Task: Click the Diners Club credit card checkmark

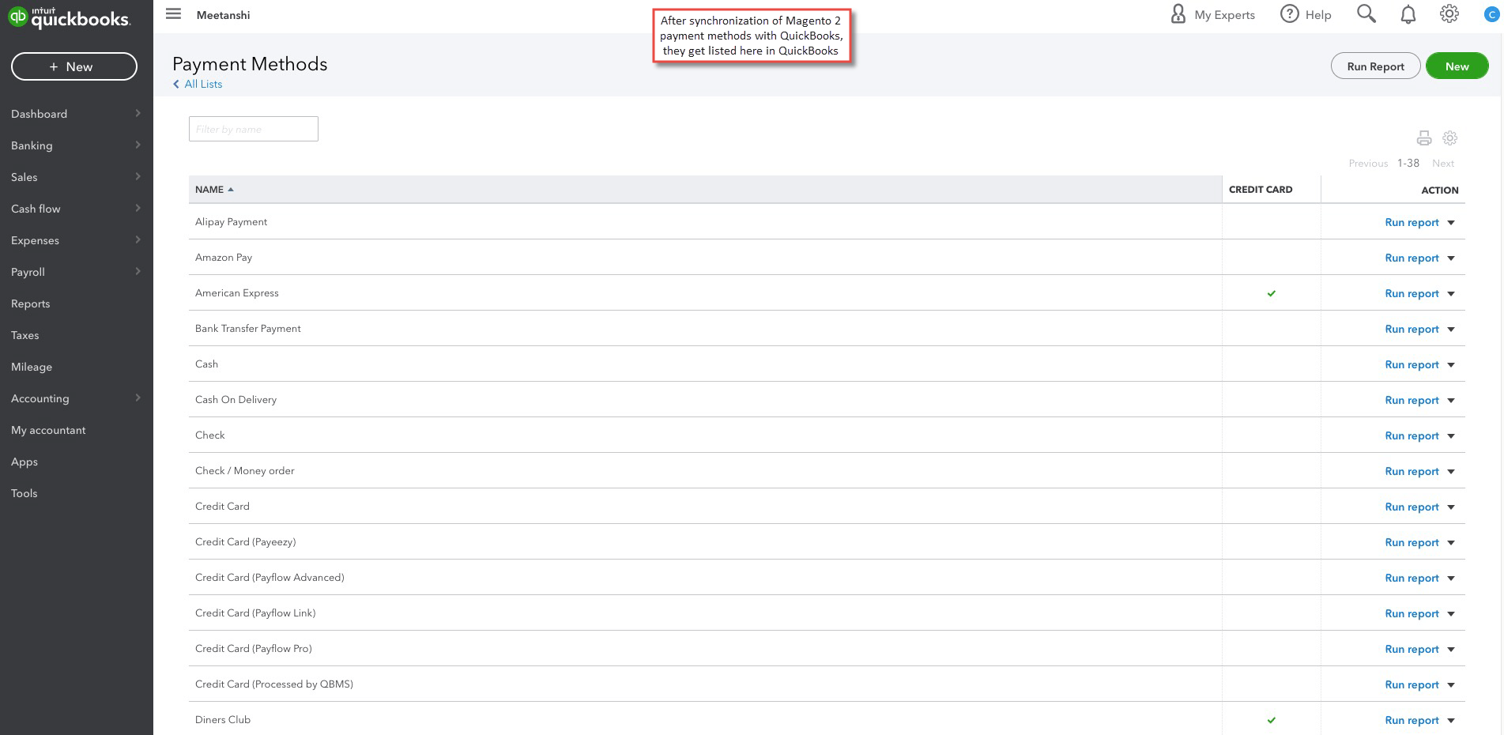Action: click(x=1272, y=720)
